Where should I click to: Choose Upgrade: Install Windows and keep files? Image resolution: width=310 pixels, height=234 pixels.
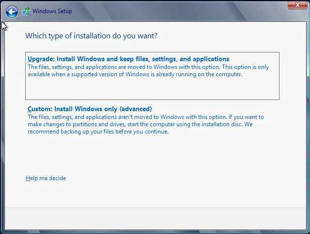click(x=152, y=76)
